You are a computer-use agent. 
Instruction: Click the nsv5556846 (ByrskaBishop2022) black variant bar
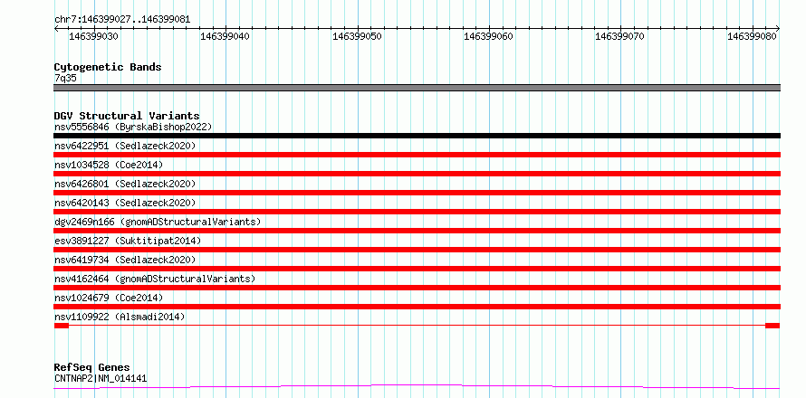[417, 136]
